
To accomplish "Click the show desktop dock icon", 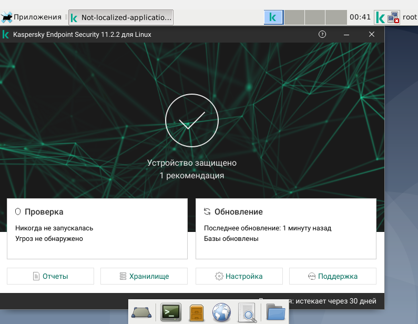I will pos(141,312).
